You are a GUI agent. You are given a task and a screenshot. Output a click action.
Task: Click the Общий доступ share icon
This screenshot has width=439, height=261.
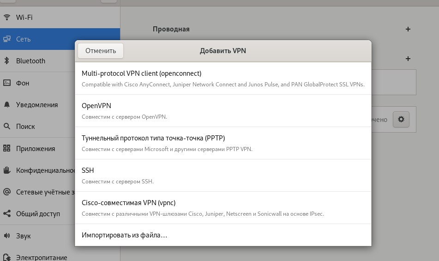click(7, 213)
